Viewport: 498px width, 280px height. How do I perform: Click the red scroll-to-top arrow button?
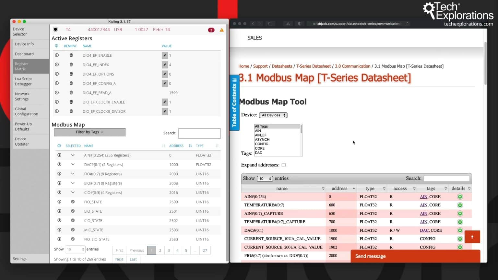coord(472,237)
